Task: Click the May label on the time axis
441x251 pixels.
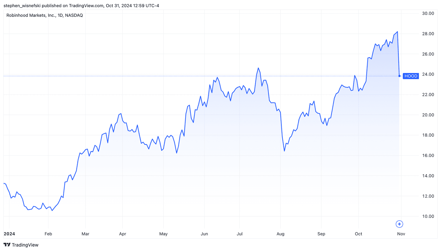Action: click(163, 234)
